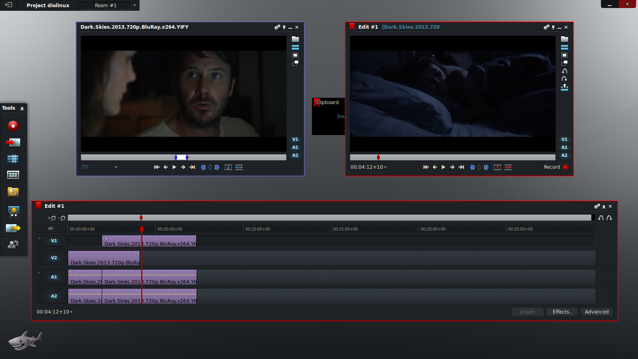This screenshot has height=359, width=638.
Task: Open the Search tool in Tools panel
Action: point(13,192)
